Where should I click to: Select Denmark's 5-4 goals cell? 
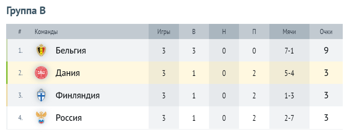pos(289,73)
